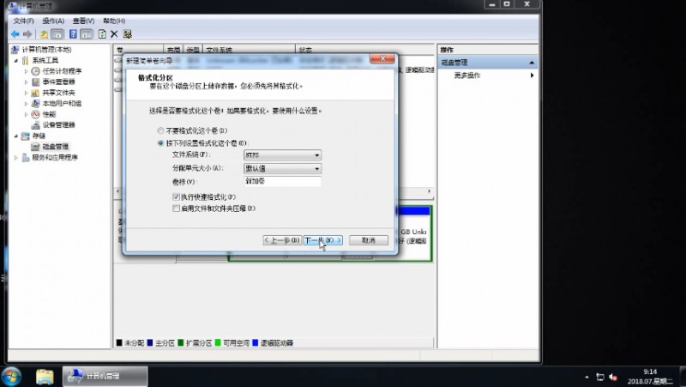Click the 计算机管理 taskbar button

(105, 377)
